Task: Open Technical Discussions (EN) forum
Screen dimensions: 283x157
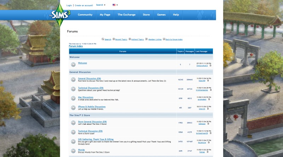Action: (91, 88)
